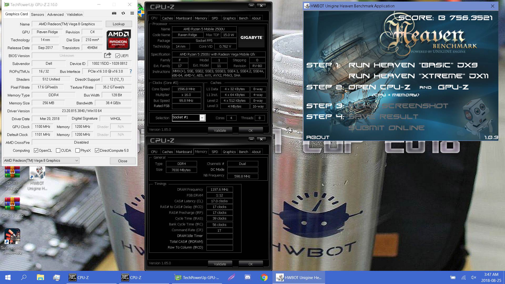Click Validate in the top CPU-Z window
The width and height of the screenshot is (505, 284).
pyautogui.click(x=220, y=130)
